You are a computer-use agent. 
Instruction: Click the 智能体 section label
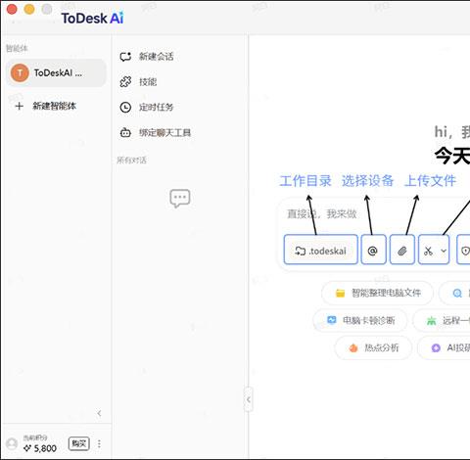17,48
